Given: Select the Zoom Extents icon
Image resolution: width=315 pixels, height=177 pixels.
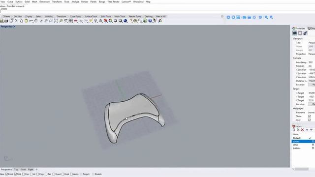Looking at the screenshot, I should (x=56, y=21).
